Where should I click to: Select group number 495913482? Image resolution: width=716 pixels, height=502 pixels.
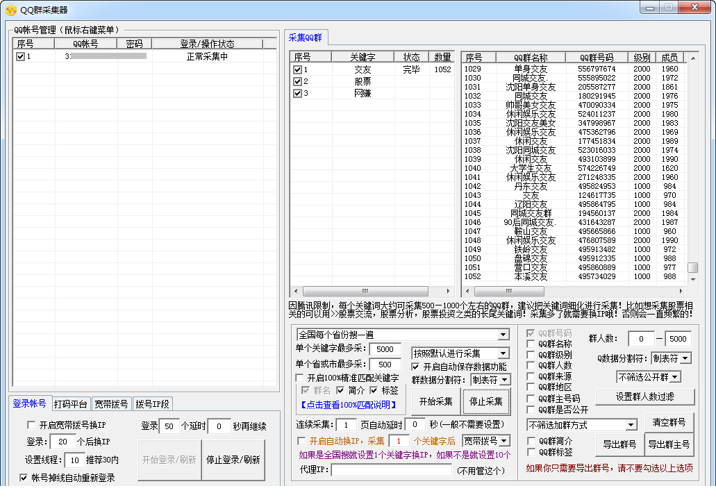597,249
